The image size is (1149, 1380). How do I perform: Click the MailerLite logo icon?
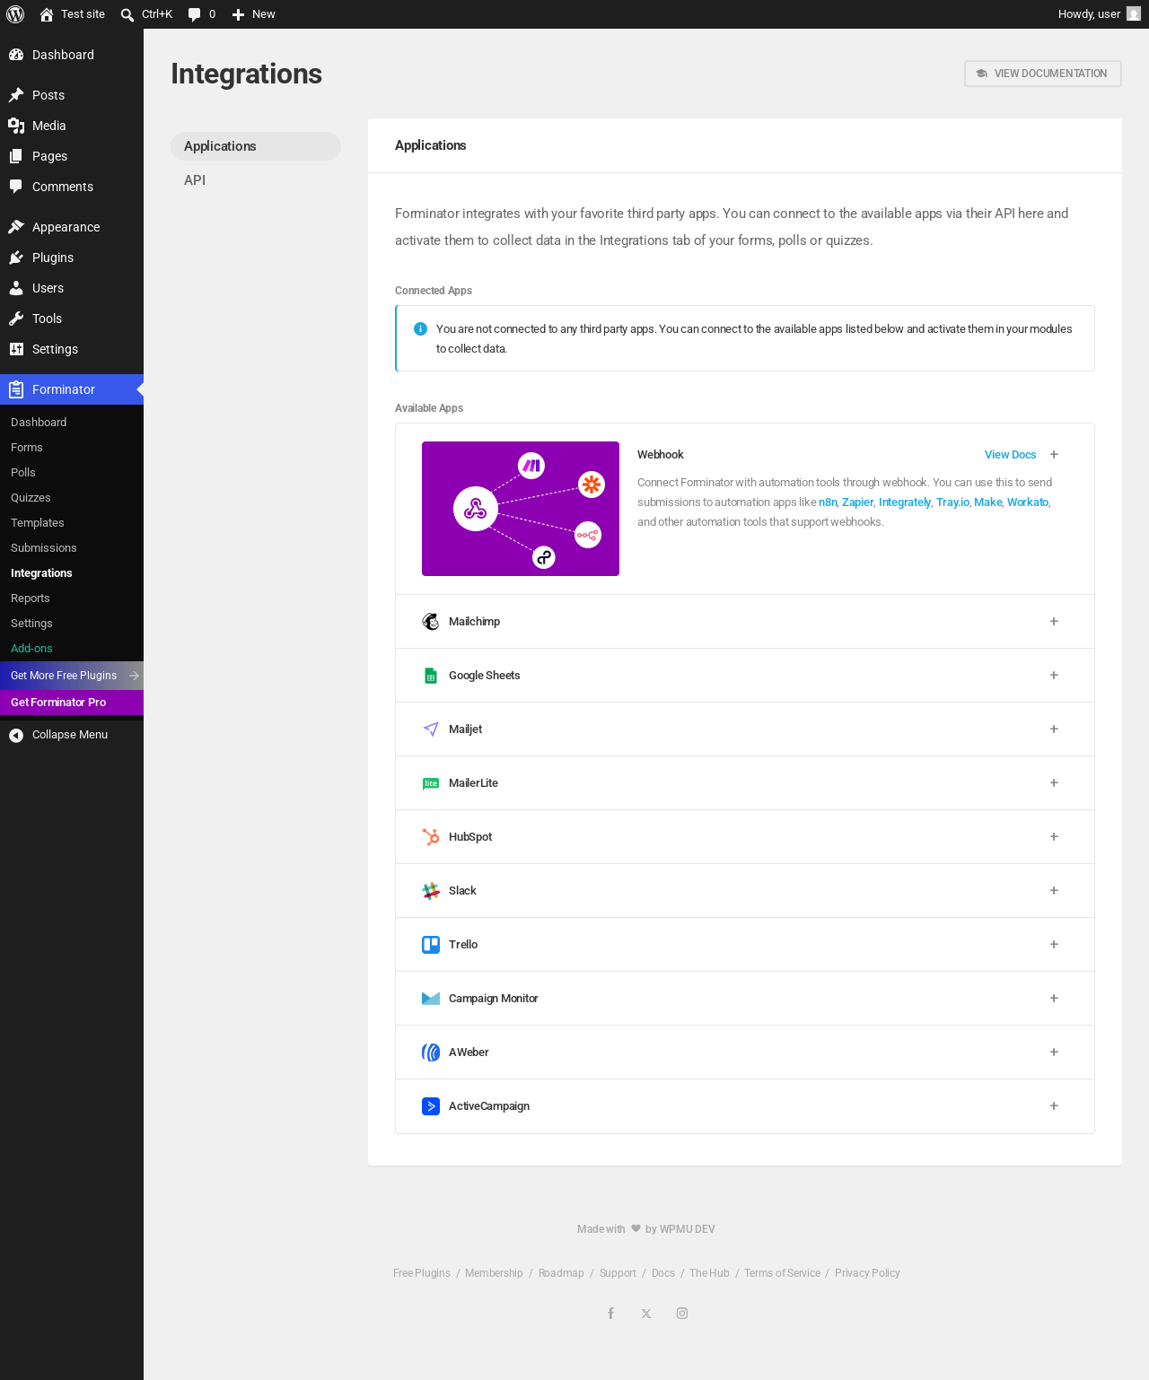[x=431, y=783]
